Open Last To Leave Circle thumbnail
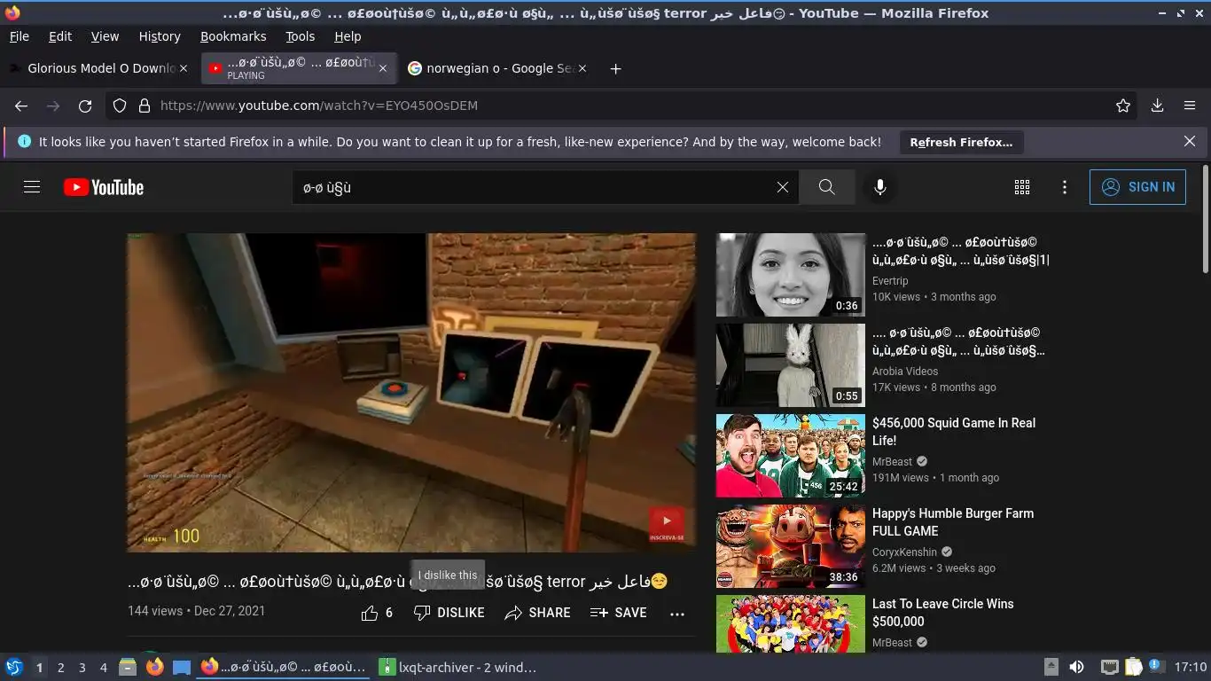 (791, 623)
